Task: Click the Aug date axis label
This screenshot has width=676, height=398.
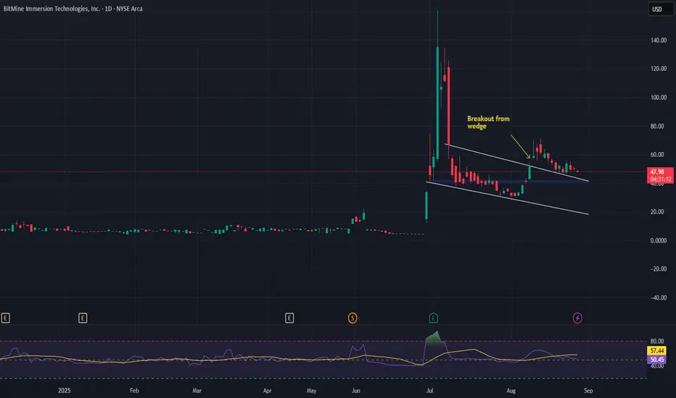Action: point(511,391)
